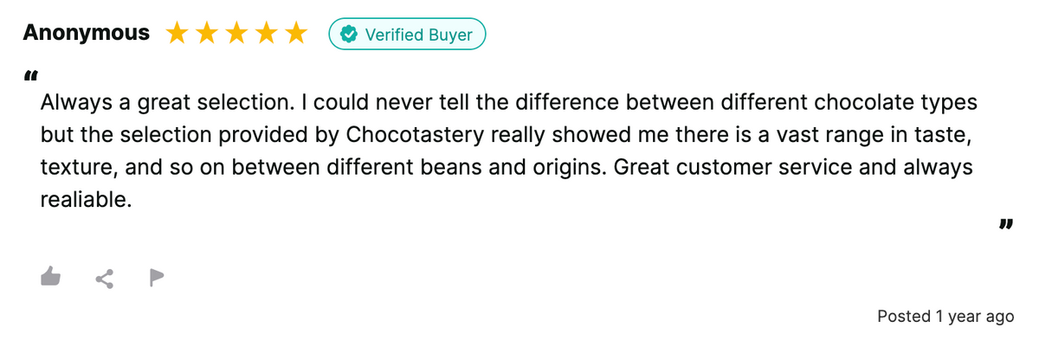
Task: Like the review with the thumbs-up icon
Action: pos(52,277)
